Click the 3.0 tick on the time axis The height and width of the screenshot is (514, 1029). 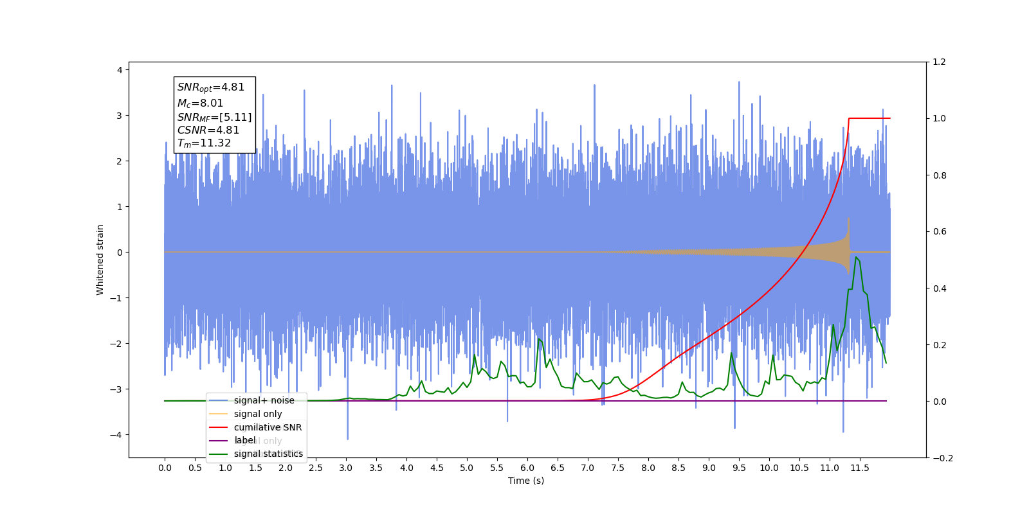coord(346,468)
